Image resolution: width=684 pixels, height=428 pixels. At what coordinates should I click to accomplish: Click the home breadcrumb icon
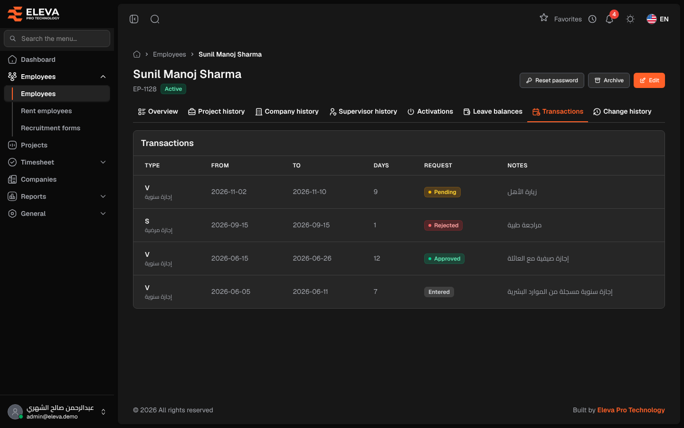click(137, 54)
